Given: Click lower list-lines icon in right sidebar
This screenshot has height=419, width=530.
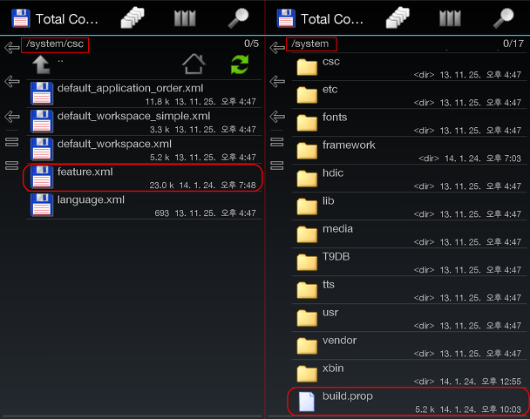Looking at the screenshot, I should [277, 166].
